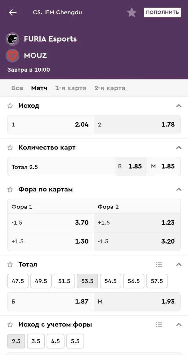
Task: Collapse the Исход section
Action: click(x=178, y=106)
